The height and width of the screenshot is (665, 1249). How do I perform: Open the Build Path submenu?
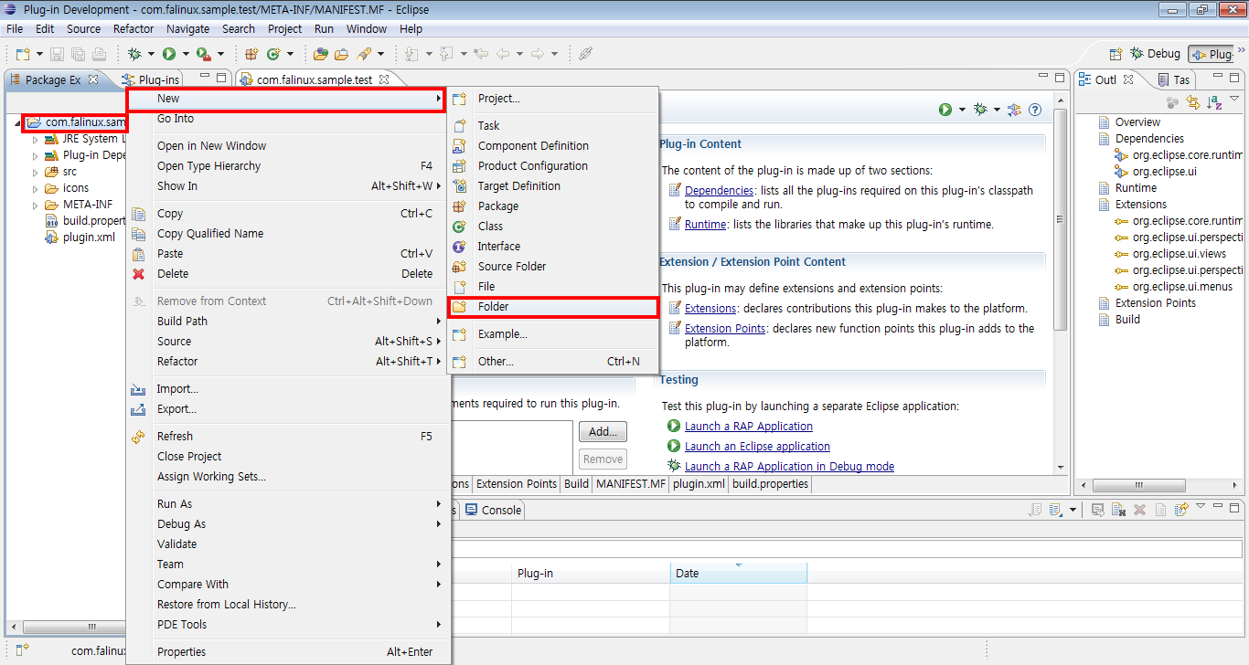288,322
